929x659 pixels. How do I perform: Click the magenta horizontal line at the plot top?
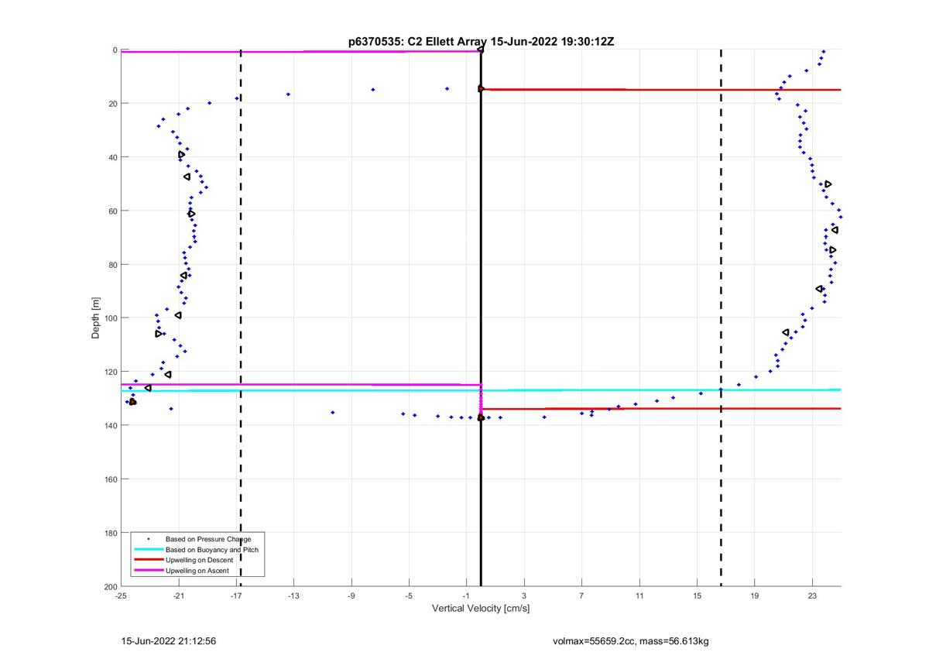tap(300, 51)
